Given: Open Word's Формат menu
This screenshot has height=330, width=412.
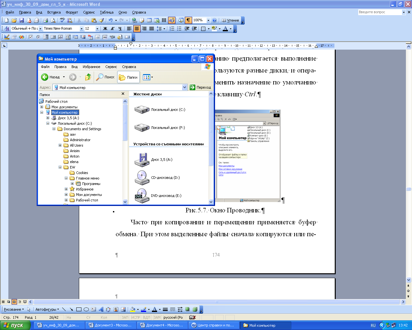Looking at the screenshot, I should (x=72, y=12).
